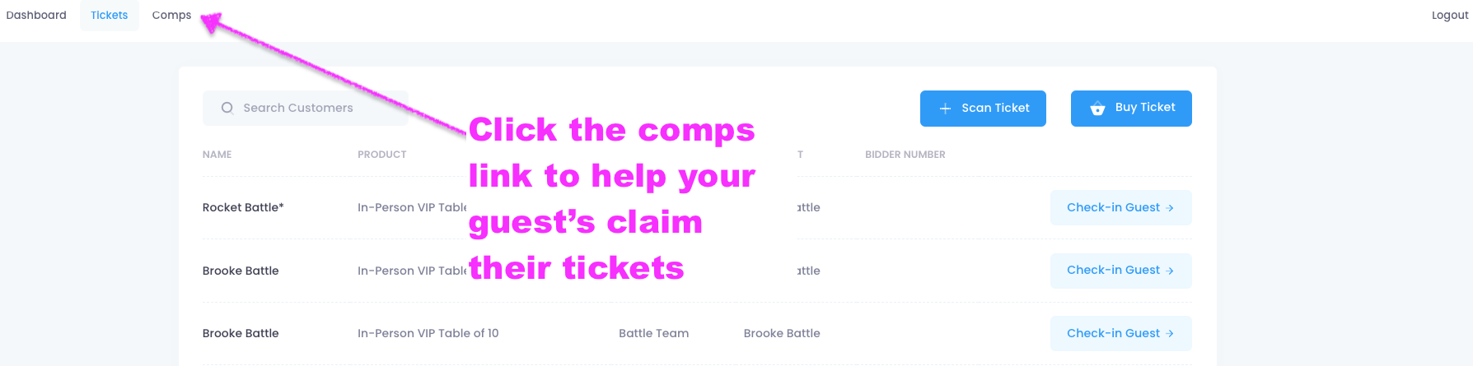
Task: Open the Dashboard page
Action: [x=36, y=16]
